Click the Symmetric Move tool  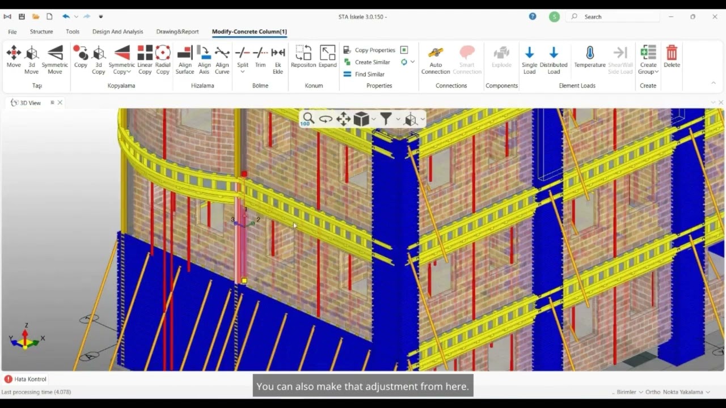pyautogui.click(x=55, y=59)
